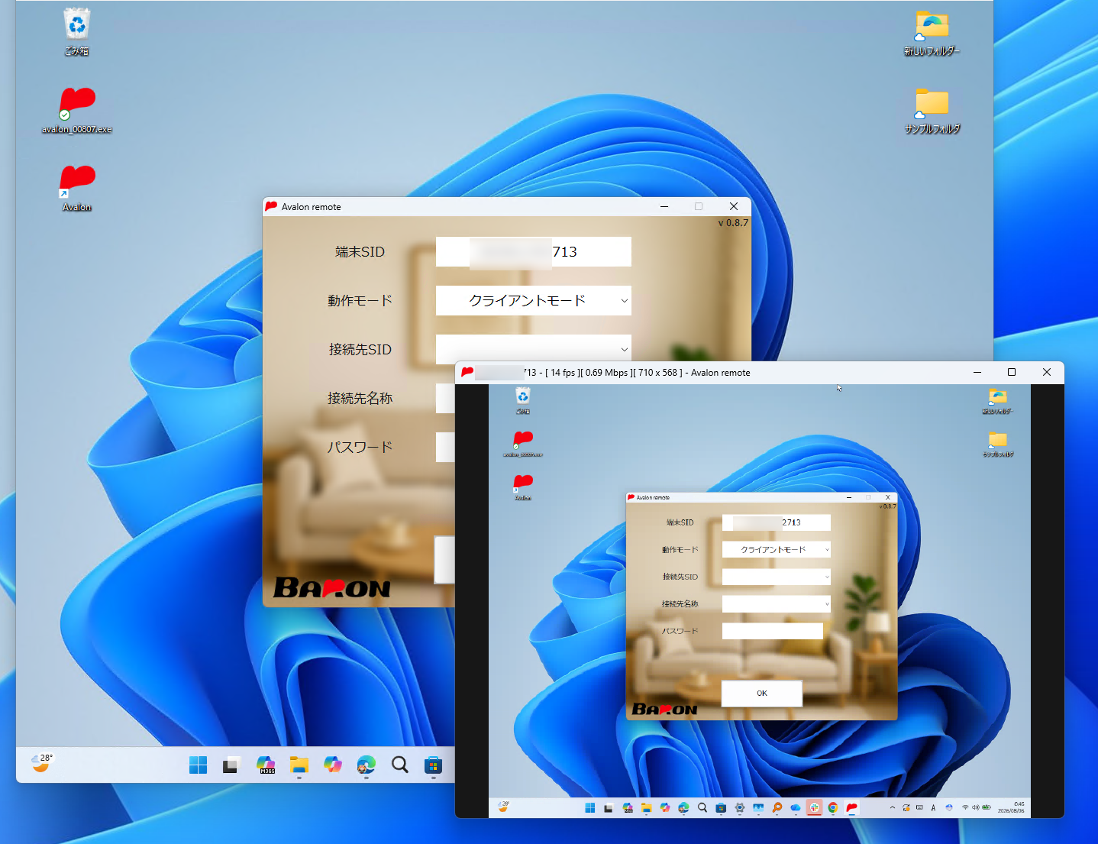Close the large Avalon remote settings window
The width and height of the screenshot is (1098, 844).
pyautogui.click(x=734, y=206)
